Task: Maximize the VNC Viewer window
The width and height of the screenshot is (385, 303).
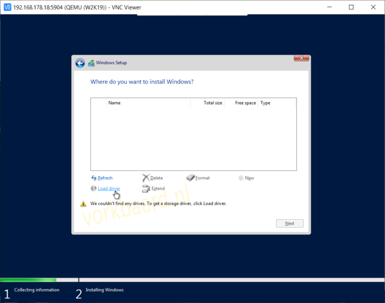Action: (x=351, y=7)
